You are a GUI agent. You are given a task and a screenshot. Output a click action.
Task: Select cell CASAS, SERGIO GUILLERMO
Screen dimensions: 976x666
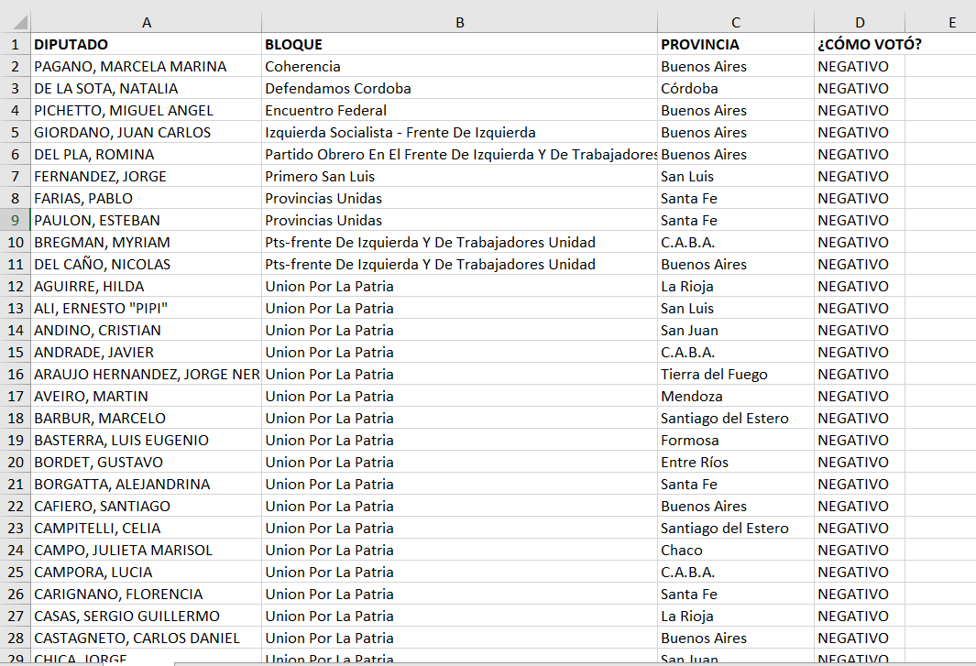(x=147, y=617)
